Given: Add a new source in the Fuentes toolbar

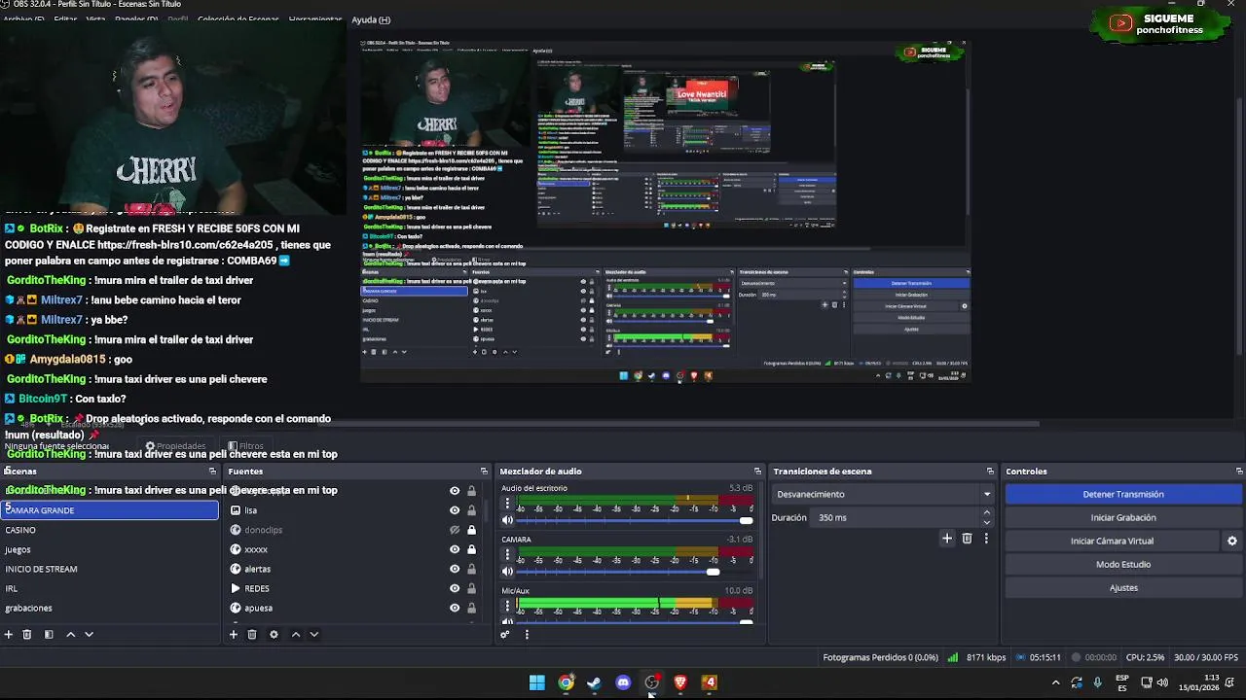Looking at the screenshot, I should pyautogui.click(x=234, y=634).
